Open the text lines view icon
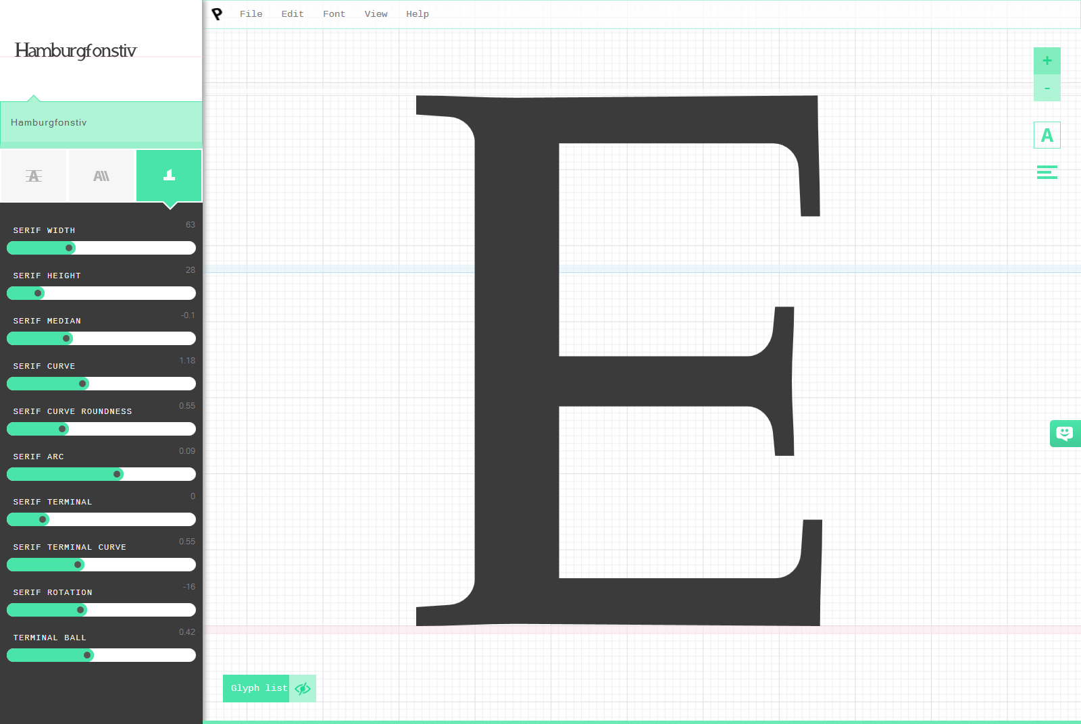This screenshot has width=1081, height=724. pyautogui.click(x=1047, y=173)
